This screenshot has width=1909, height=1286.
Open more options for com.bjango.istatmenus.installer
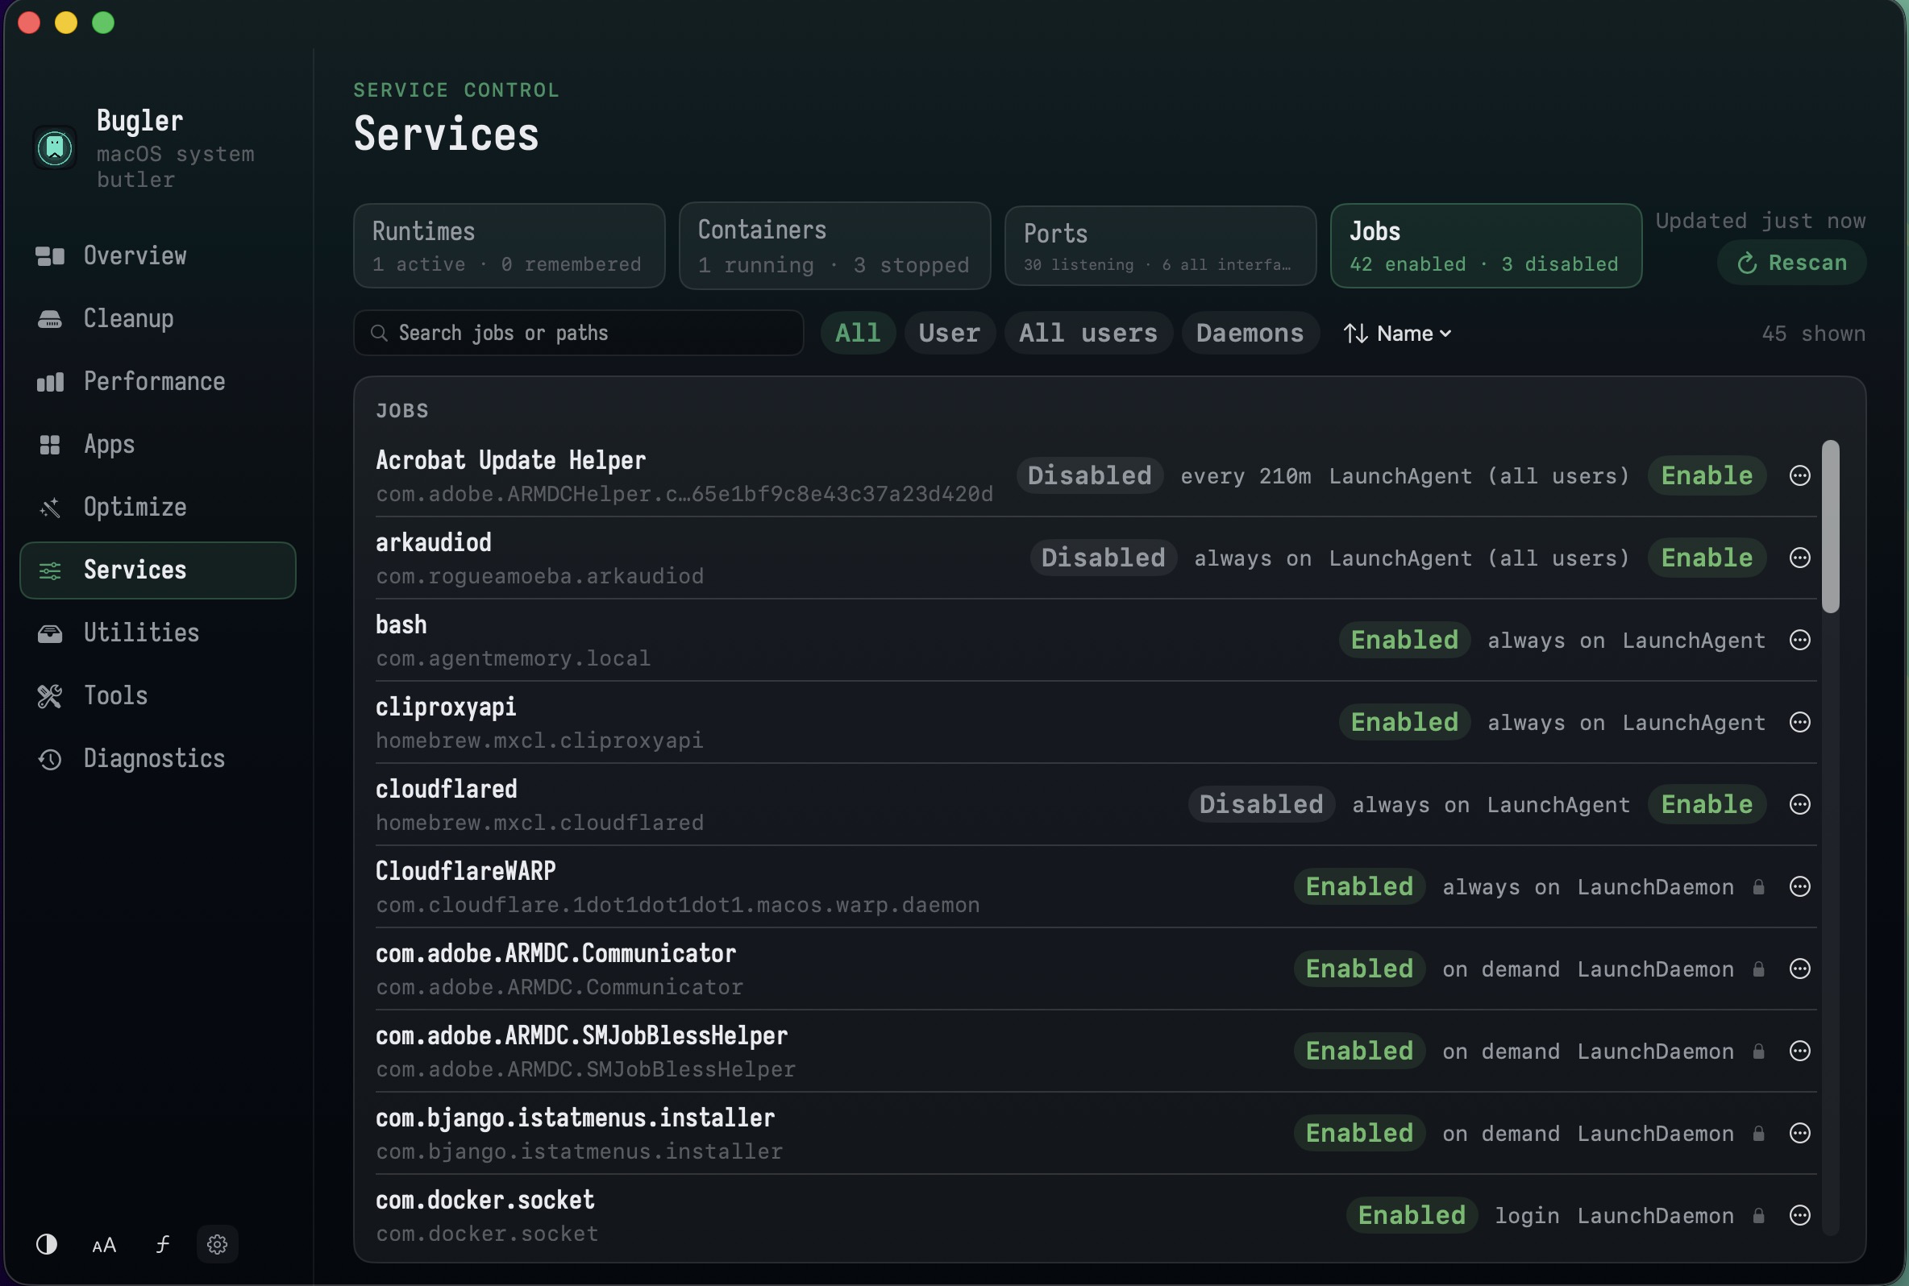point(1799,1133)
